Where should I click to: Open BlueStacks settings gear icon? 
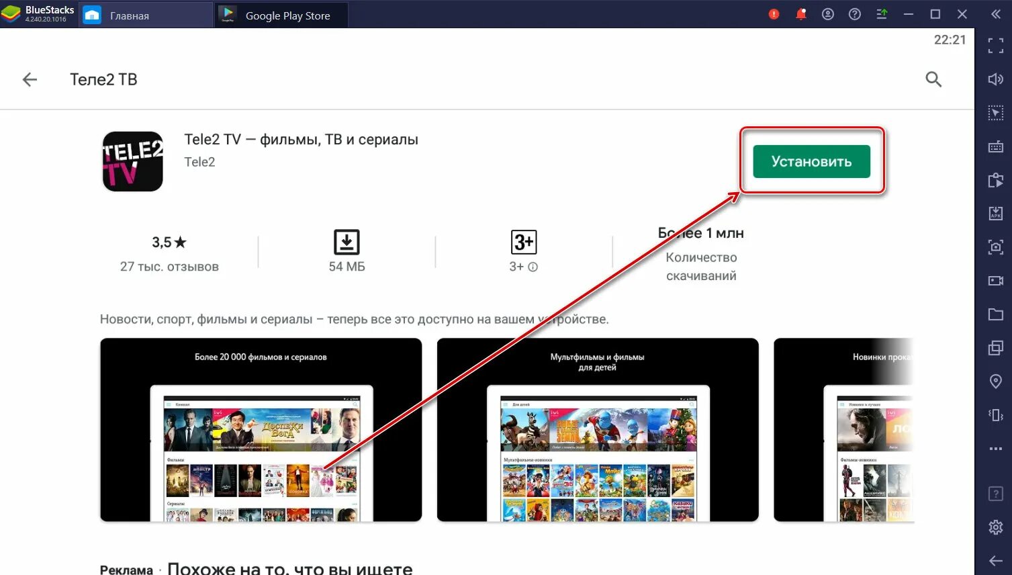click(x=996, y=527)
